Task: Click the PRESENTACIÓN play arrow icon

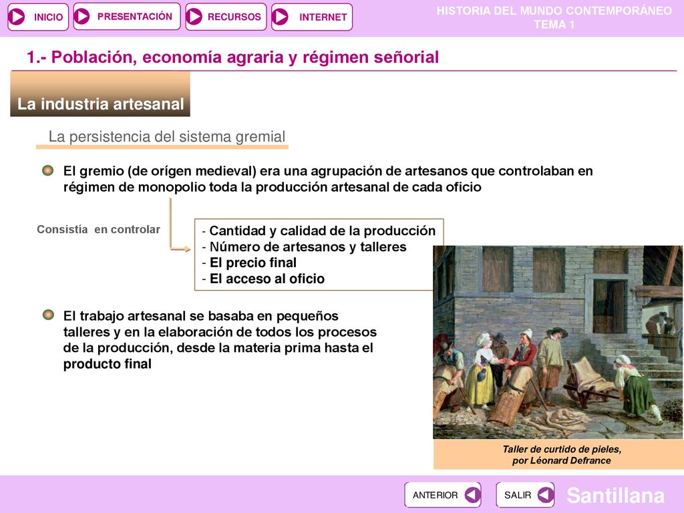Action: 82,17
